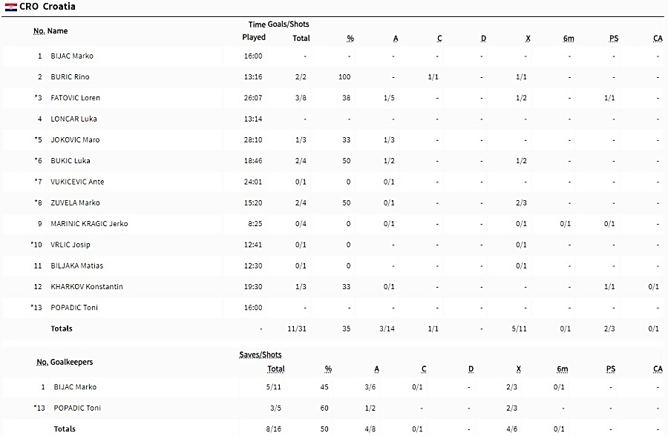Click the goalkeepers table Total header
The height and width of the screenshot is (436, 668).
click(x=275, y=369)
